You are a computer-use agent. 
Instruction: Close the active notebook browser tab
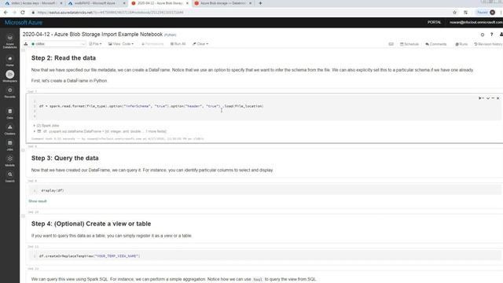point(187,3)
